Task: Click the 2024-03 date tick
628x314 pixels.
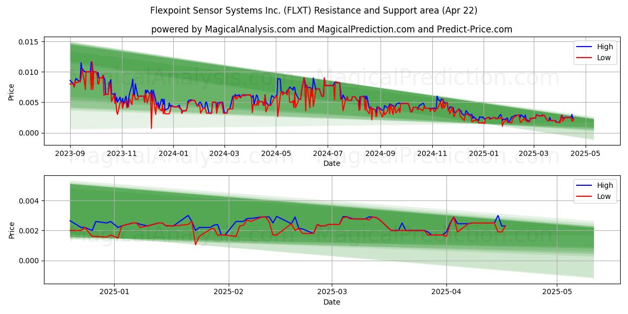Action: tap(224, 153)
